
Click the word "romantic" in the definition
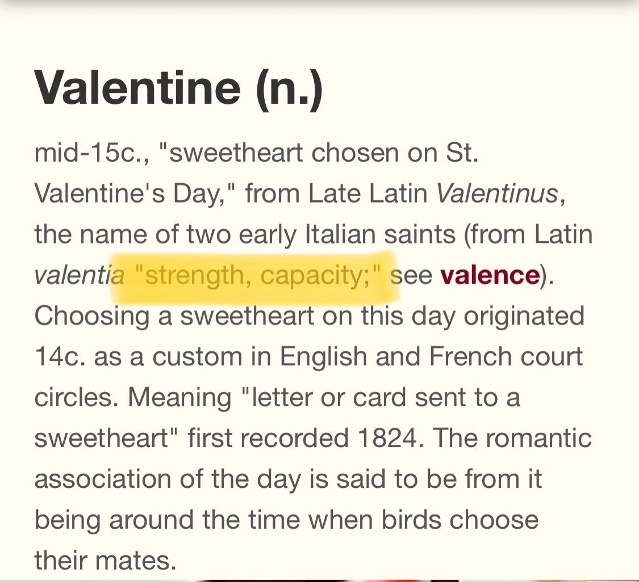pos(538,438)
